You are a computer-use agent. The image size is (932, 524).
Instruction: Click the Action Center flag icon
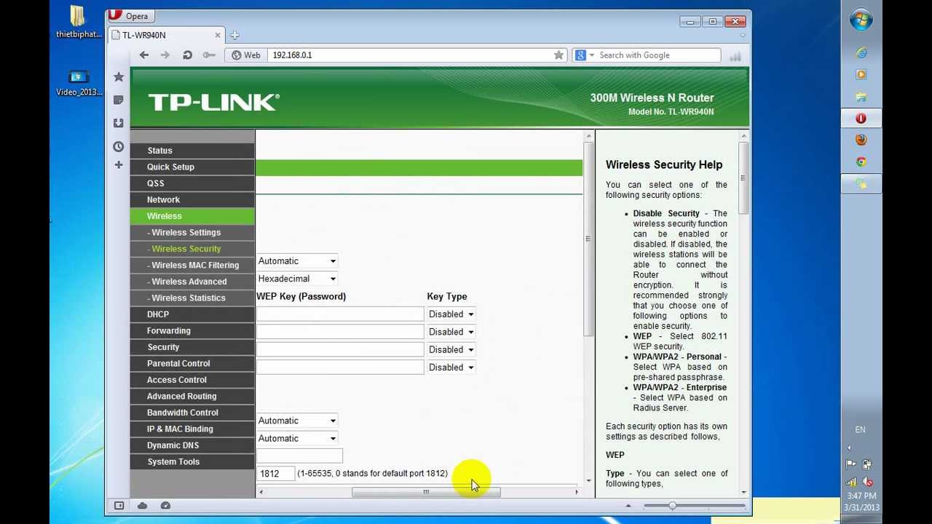(851, 464)
